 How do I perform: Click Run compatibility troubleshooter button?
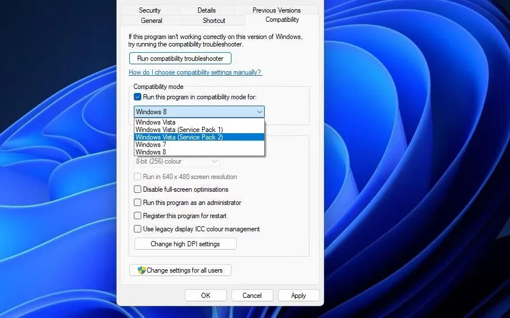(x=180, y=59)
